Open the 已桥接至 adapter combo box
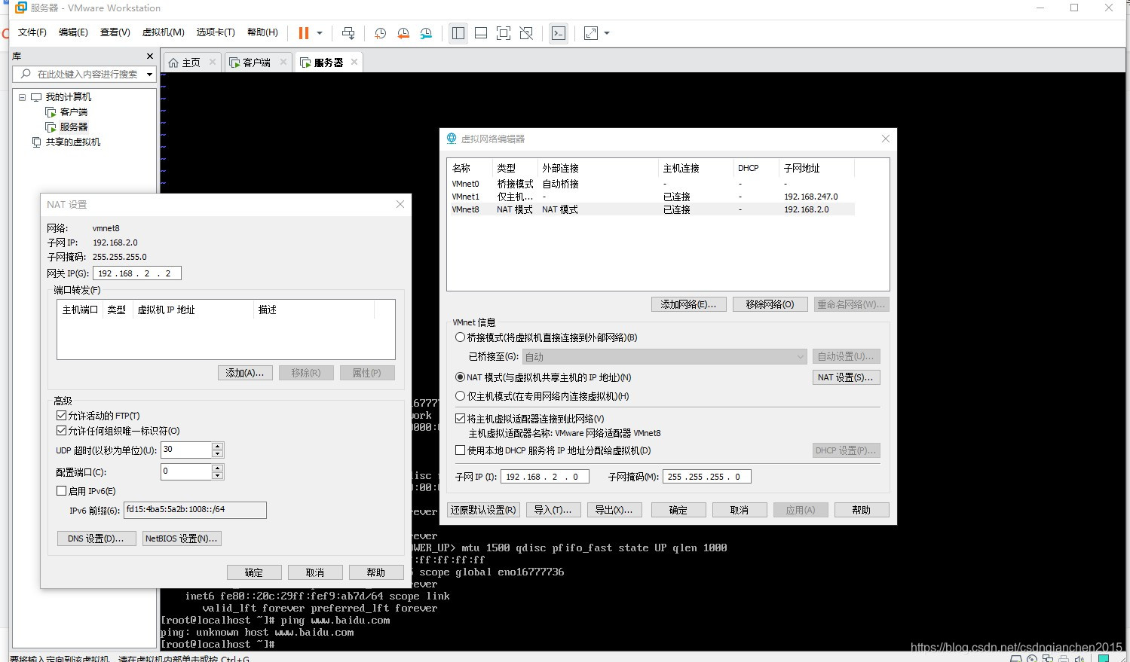The width and height of the screenshot is (1130, 662). (x=664, y=357)
